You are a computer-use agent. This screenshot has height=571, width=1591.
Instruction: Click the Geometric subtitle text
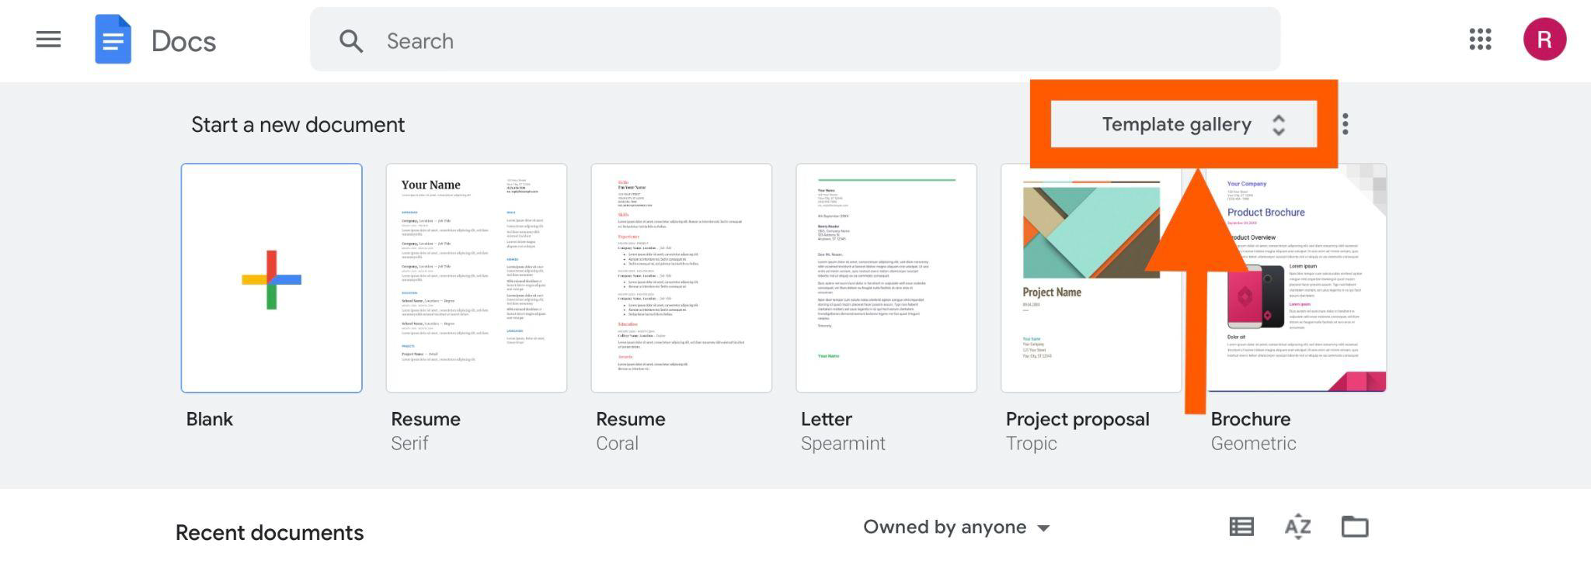[x=1253, y=443]
